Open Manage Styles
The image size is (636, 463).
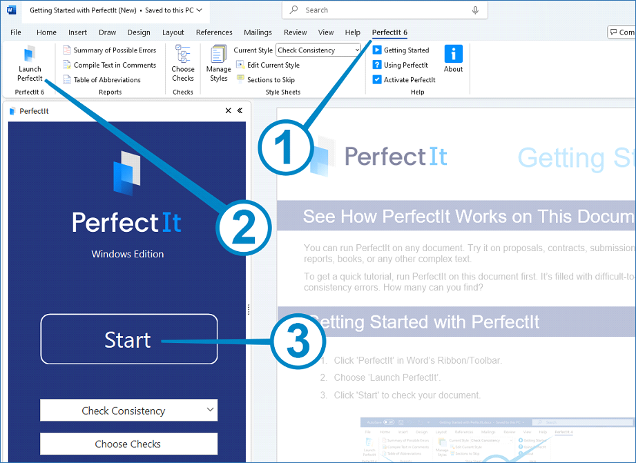pos(219,63)
